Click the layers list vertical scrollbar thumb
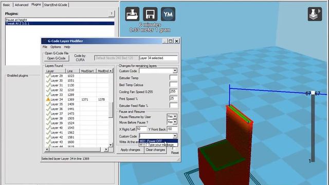This screenshot has height=185, width=329. tap(111, 110)
